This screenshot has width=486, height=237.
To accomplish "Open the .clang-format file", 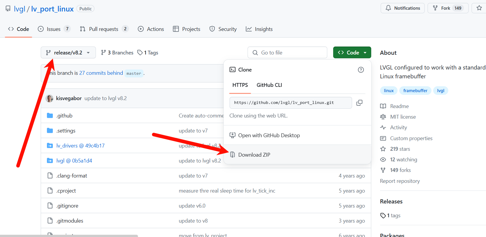I will pos(72,176).
